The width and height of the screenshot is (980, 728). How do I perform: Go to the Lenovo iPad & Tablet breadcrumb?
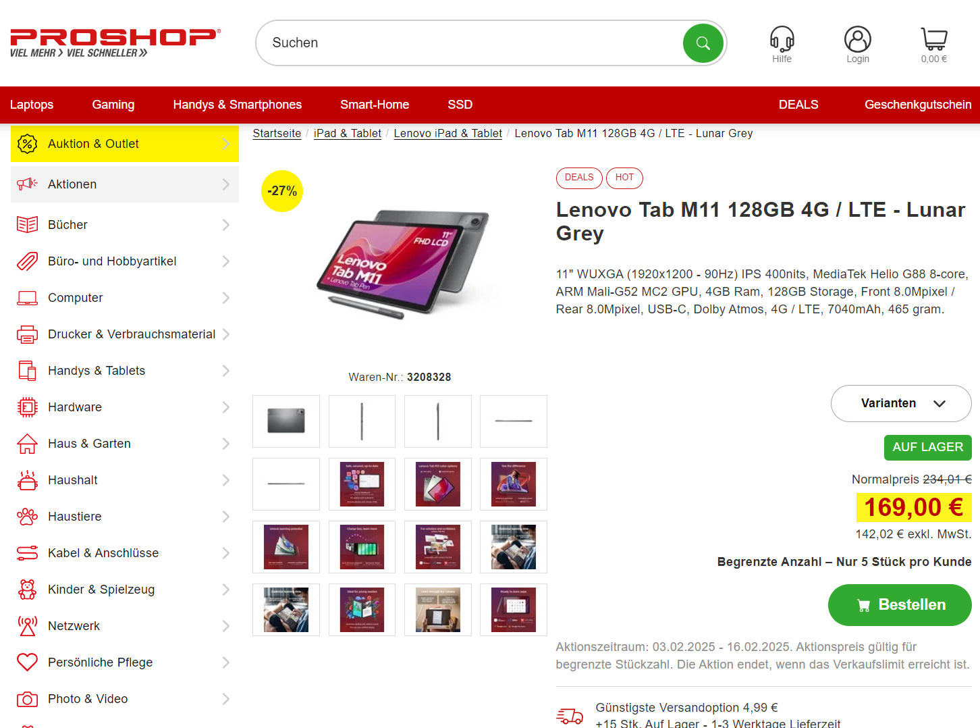[x=447, y=134]
